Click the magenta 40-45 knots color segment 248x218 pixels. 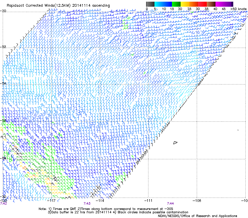coord(220,4)
